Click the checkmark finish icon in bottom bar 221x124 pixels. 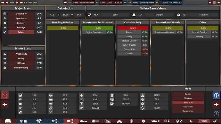click(215, 121)
